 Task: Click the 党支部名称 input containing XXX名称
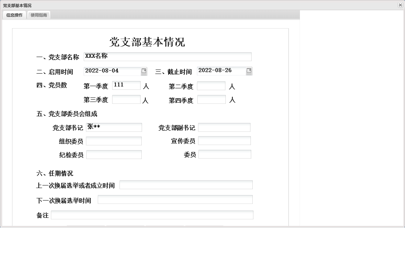click(x=167, y=56)
